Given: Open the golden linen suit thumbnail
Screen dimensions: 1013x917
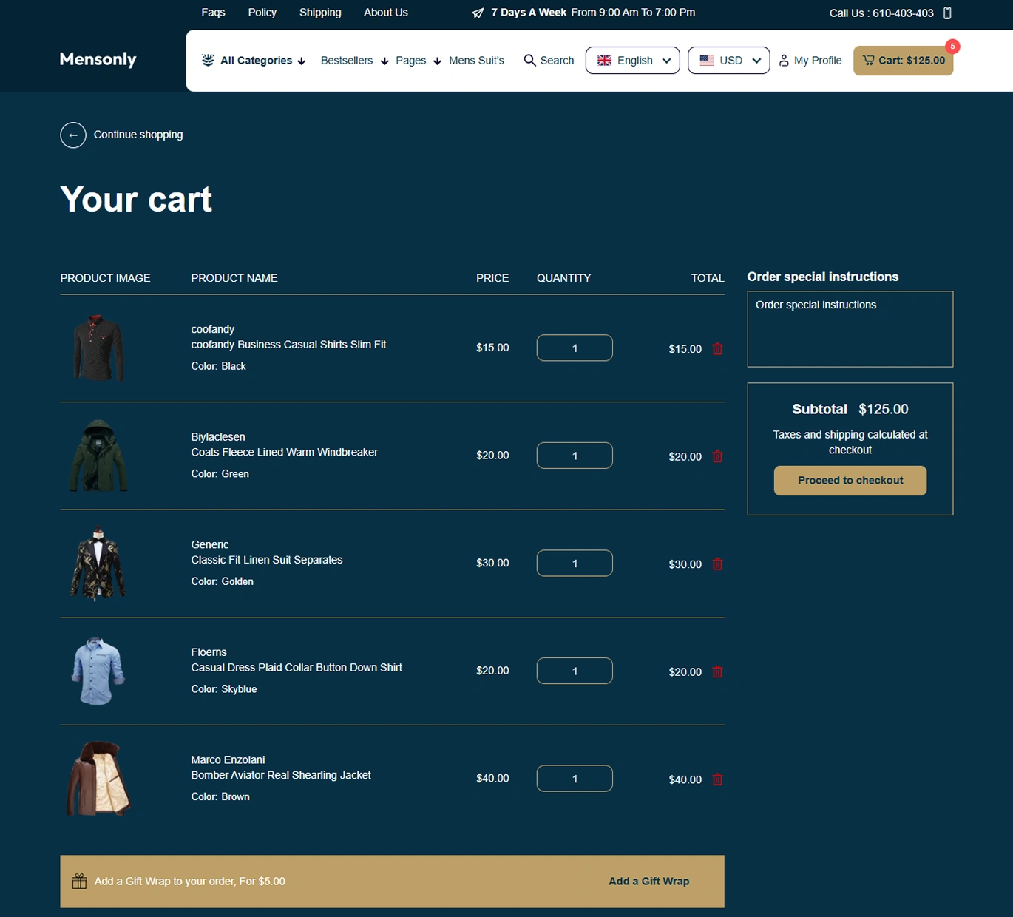Looking at the screenshot, I should pyautogui.click(x=98, y=563).
